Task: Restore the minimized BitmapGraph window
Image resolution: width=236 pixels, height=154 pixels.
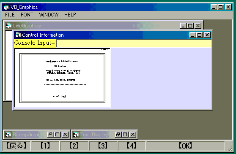Action: (x=50, y=134)
